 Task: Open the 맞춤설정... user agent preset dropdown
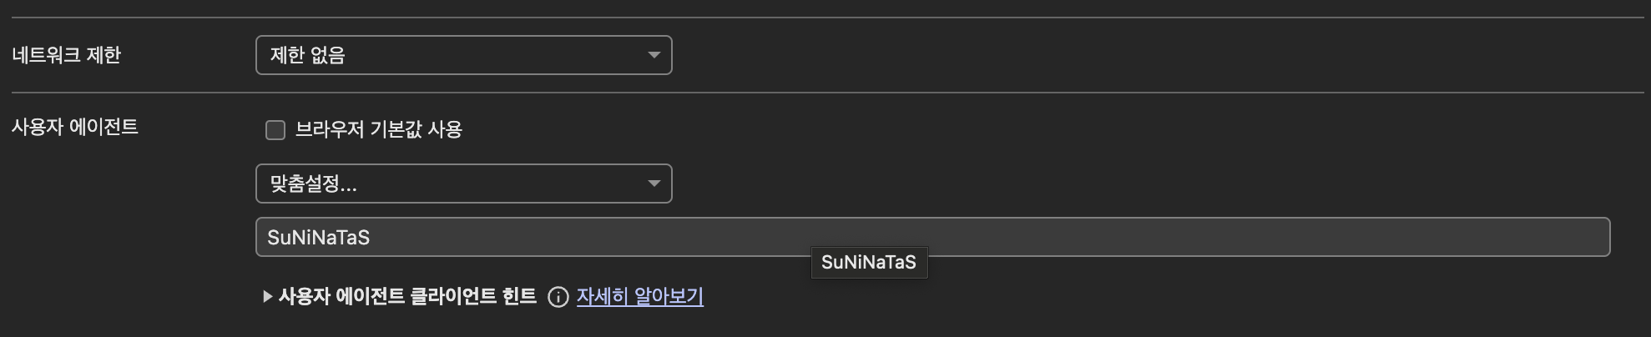pyautogui.click(x=463, y=184)
